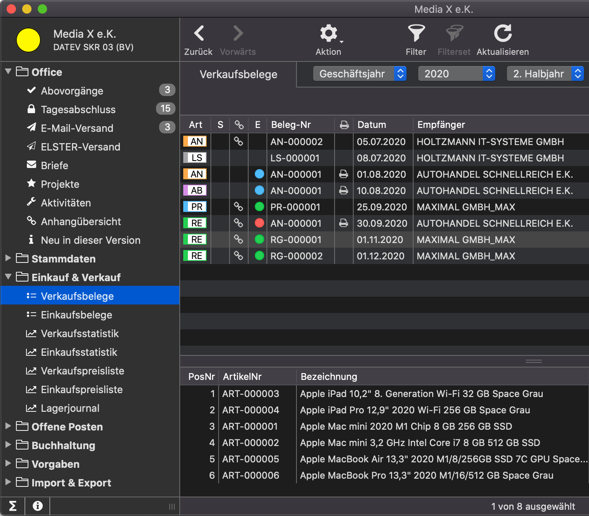
Task: Sort by Datum column header
Action: click(372, 125)
